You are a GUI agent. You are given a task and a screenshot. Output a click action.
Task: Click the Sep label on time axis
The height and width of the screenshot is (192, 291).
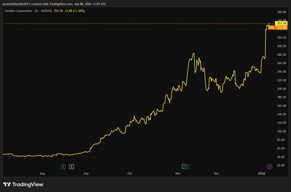[x=86, y=173]
